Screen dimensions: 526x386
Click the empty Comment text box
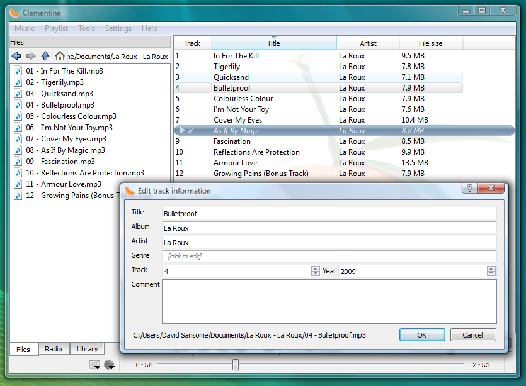[x=329, y=301]
